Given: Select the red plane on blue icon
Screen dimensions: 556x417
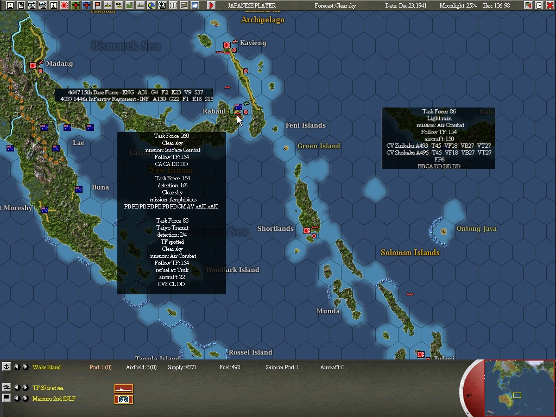Looking at the screenshot, I should click(x=86, y=5).
